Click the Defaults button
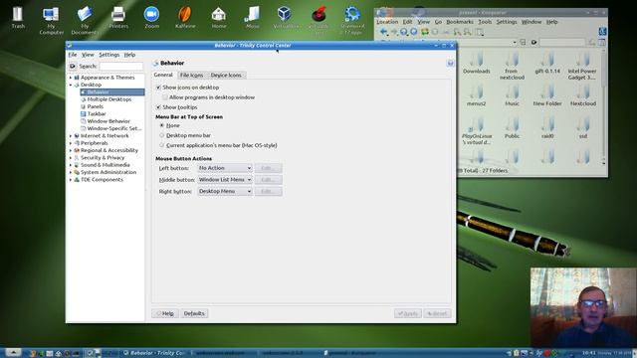Image resolution: width=637 pixels, height=358 pixels. point(194,313)
